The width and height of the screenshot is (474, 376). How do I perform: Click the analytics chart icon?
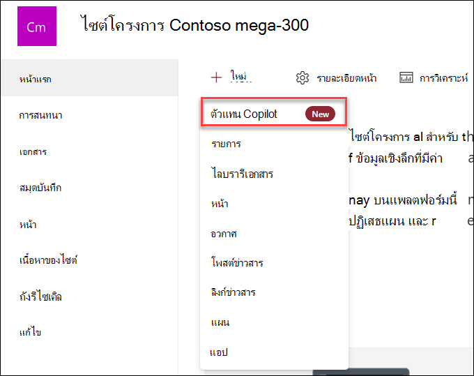[x=406, y=77]
